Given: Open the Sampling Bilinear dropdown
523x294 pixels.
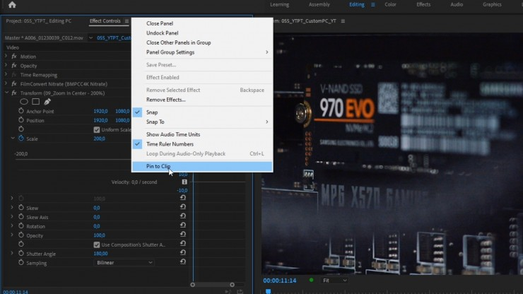Looking at the screenshot, I should [124, 263].
